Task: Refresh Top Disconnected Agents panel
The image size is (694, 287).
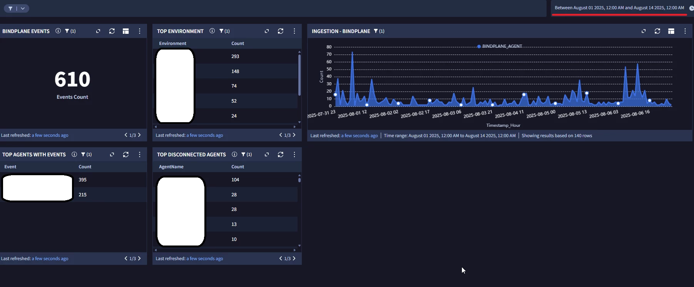Action: 281,154
